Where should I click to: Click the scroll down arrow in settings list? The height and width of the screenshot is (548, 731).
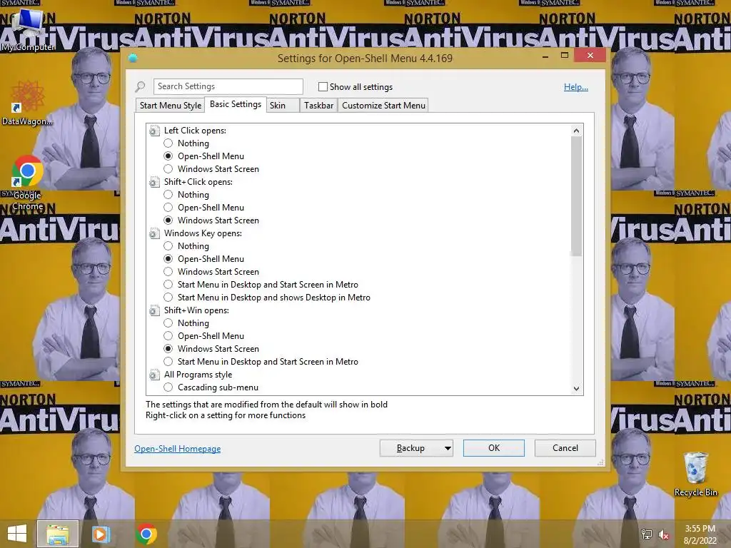click(x=576, y=389)
